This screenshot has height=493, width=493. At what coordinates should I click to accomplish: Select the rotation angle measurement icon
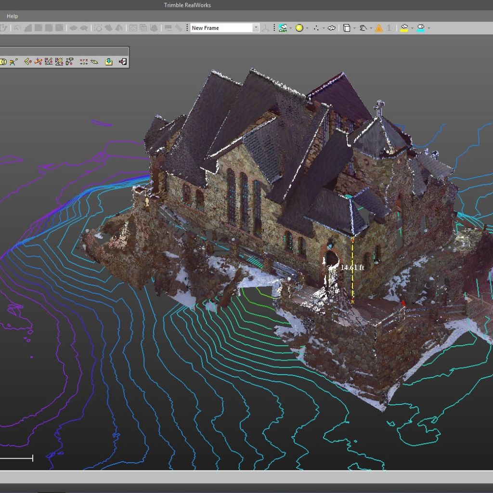tap(39, 62)
